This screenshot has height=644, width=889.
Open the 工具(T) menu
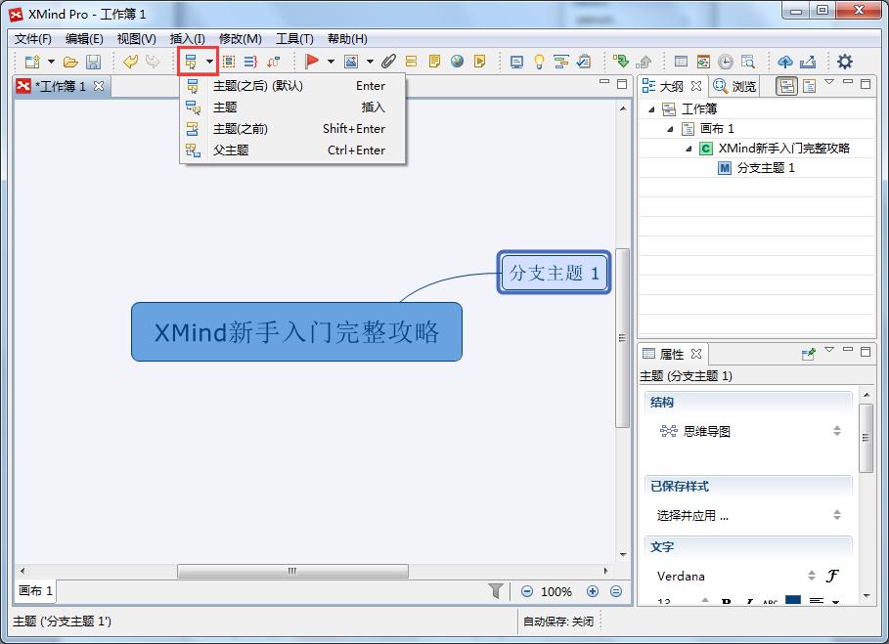[x=297, y=38]
